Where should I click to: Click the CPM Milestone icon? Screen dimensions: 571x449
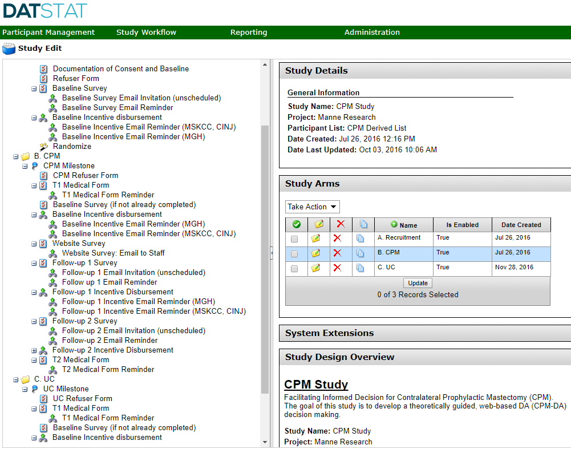pyautogui.click(x=35, y=166)
